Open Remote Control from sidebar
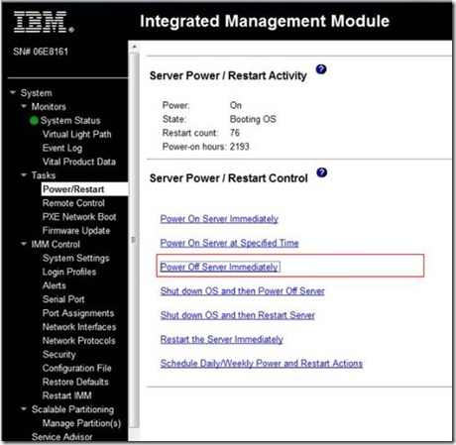This screenshot has height=445, width=456. 73,203
